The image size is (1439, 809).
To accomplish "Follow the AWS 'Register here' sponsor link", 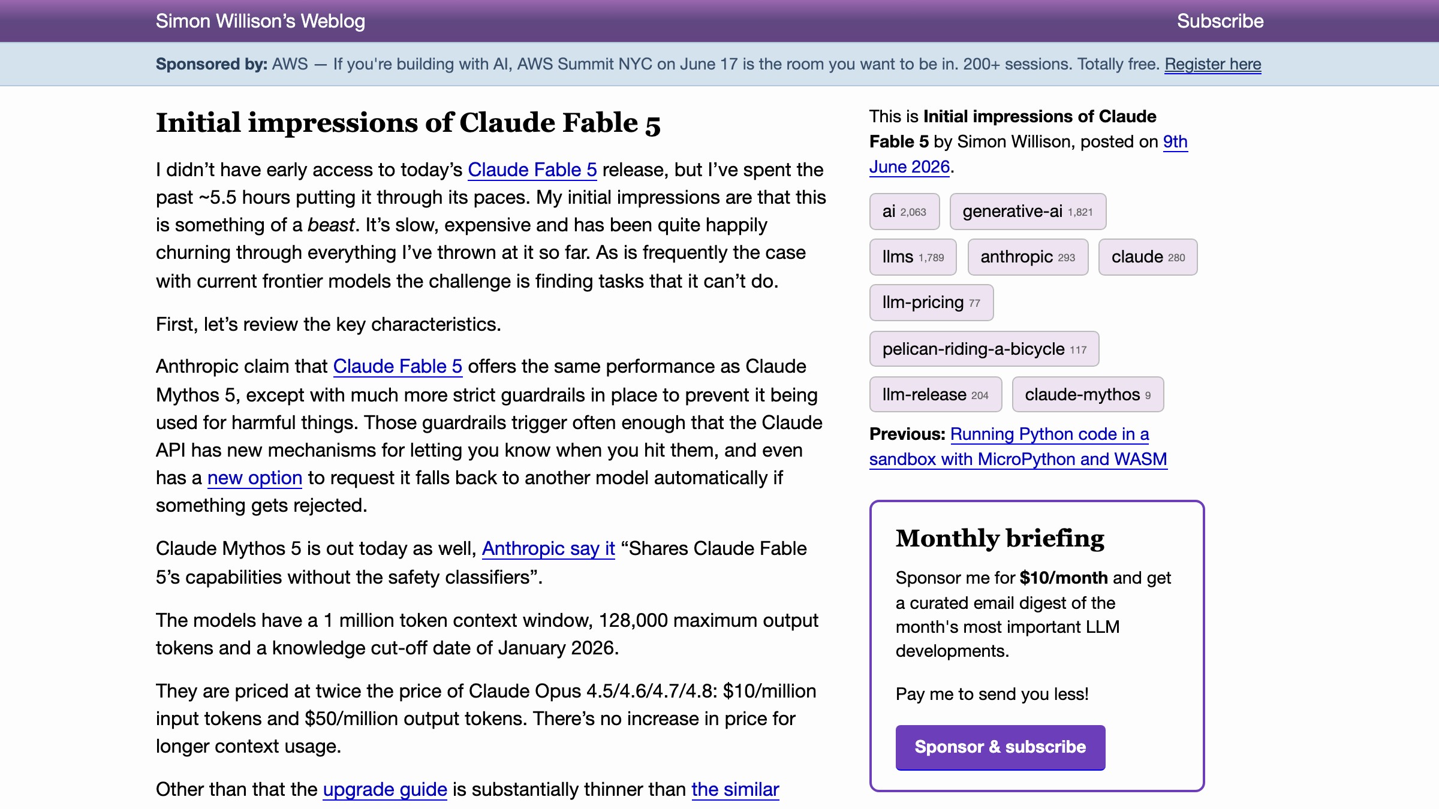I will pos(1213,64).
